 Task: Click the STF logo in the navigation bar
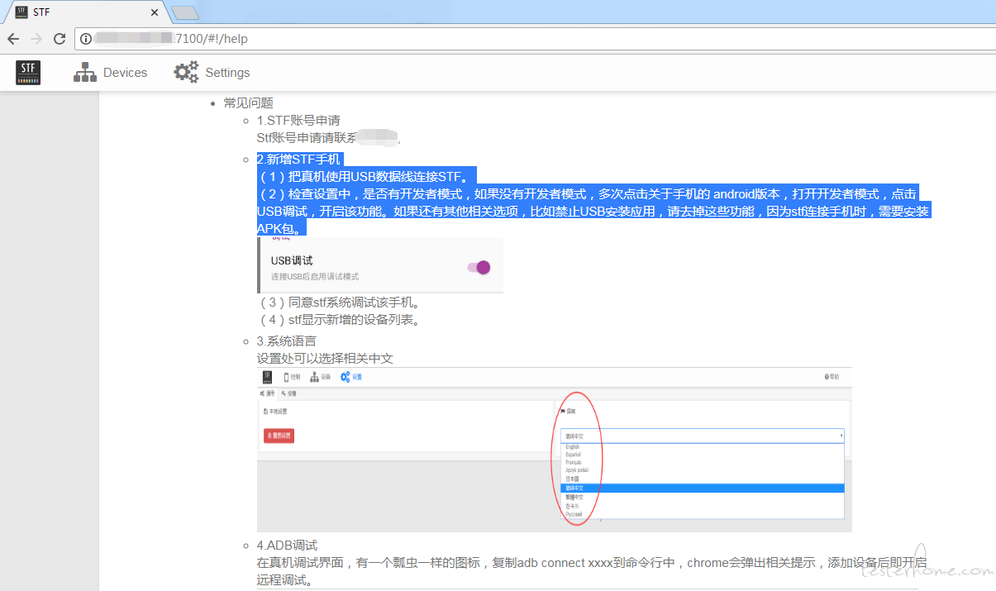click(x=28, y=73)
